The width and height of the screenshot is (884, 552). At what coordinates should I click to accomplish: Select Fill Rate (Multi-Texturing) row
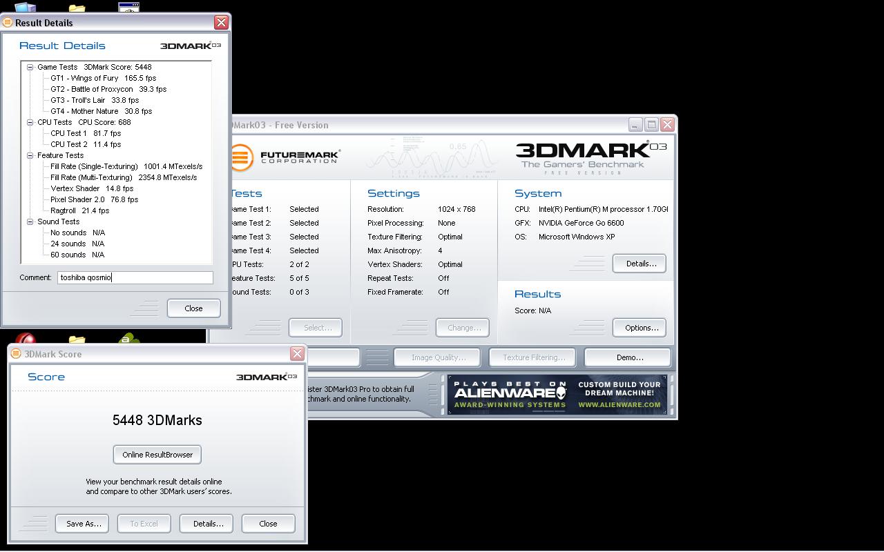(124, 177)
